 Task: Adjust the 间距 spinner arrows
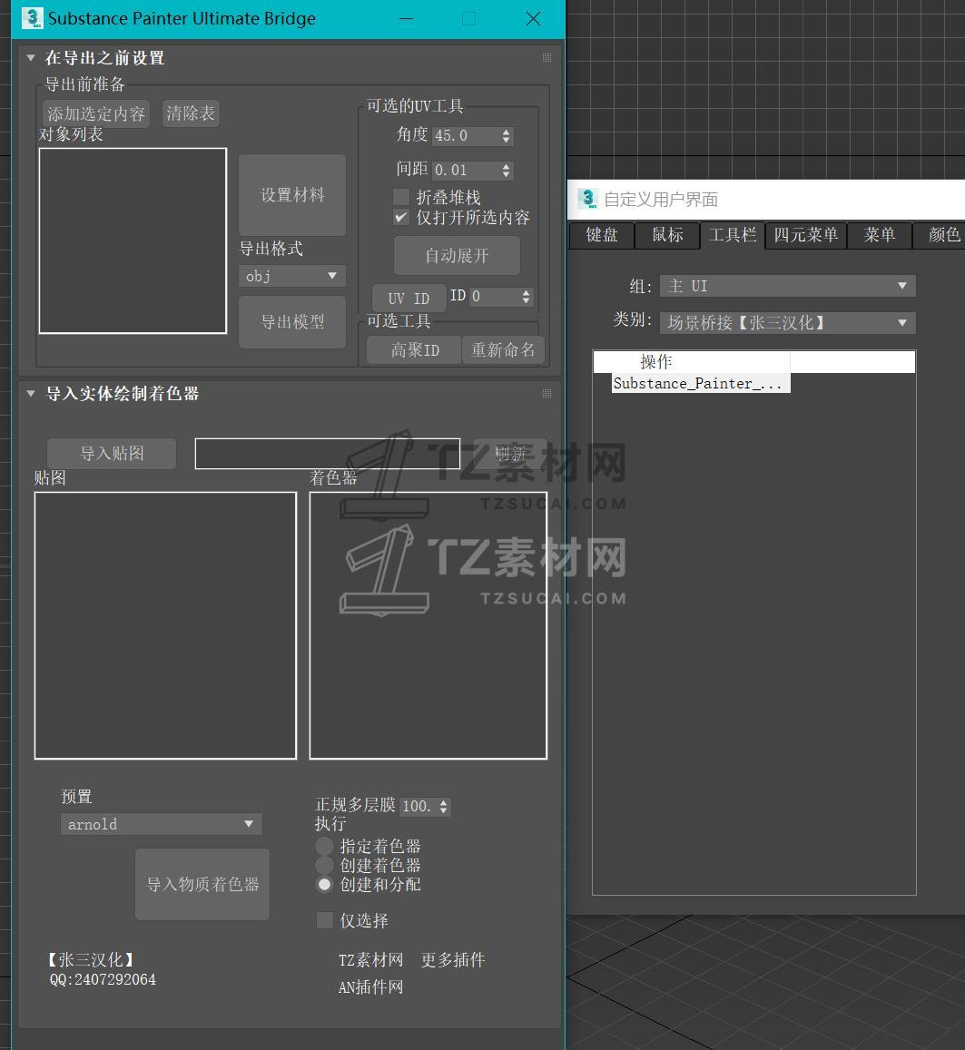pos(507,170)
